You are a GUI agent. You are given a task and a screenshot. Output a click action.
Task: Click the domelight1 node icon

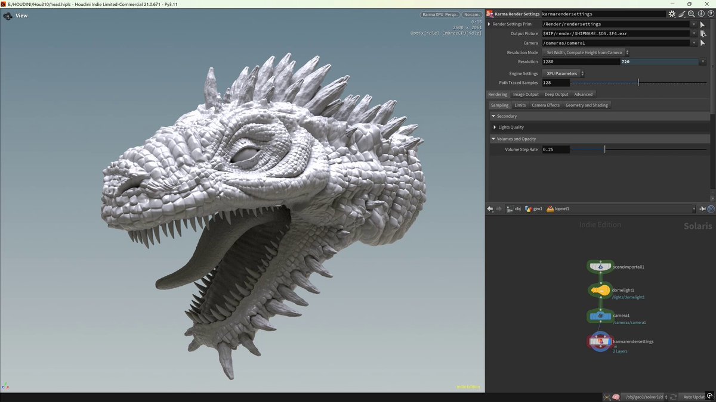coord(601,291)
